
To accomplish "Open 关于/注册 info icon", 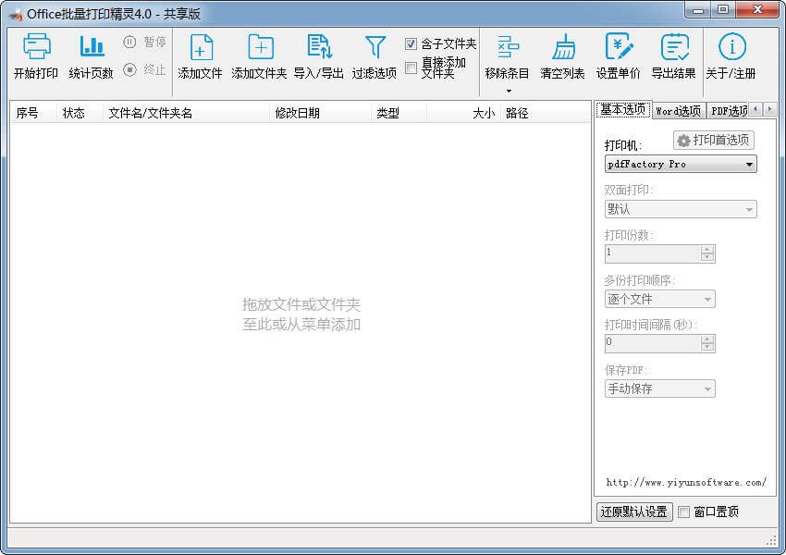I will tap(731, 46).
